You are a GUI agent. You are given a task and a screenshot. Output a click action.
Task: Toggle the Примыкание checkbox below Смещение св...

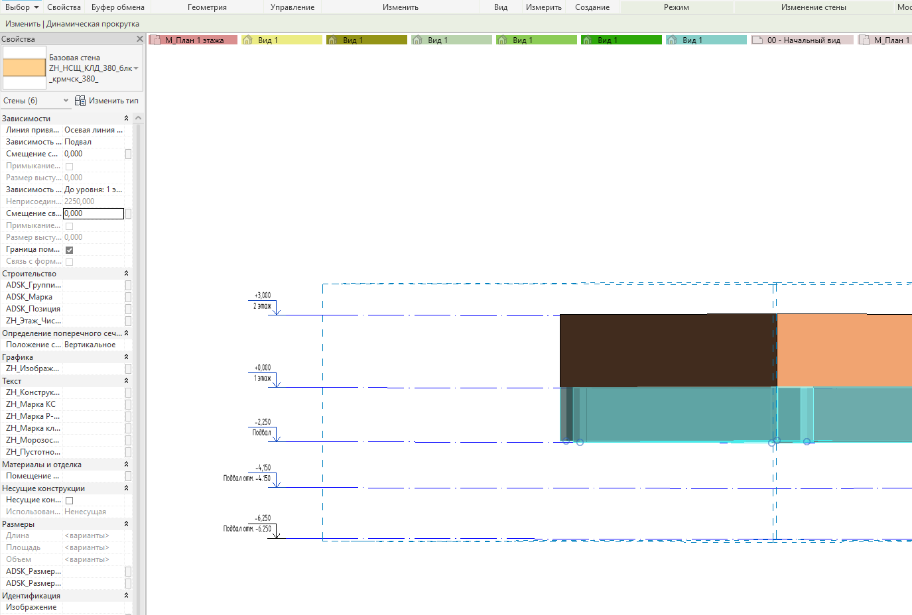point(69,226)
